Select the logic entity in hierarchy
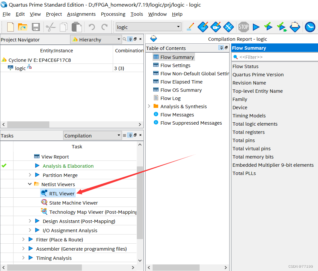This screenshot has width=318, height=271. point(20,68)
